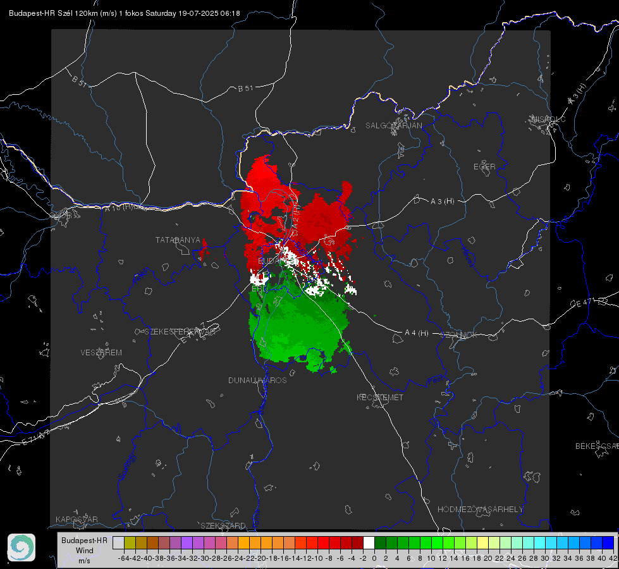Click the 24 value on the wind scale
619x569 pixels.
[x=511, y=558]
